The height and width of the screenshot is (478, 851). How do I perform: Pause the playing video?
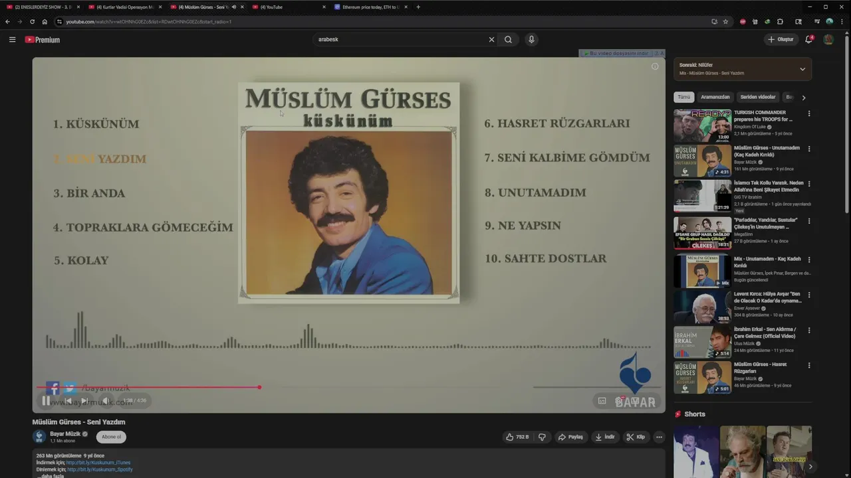[45, 400]
